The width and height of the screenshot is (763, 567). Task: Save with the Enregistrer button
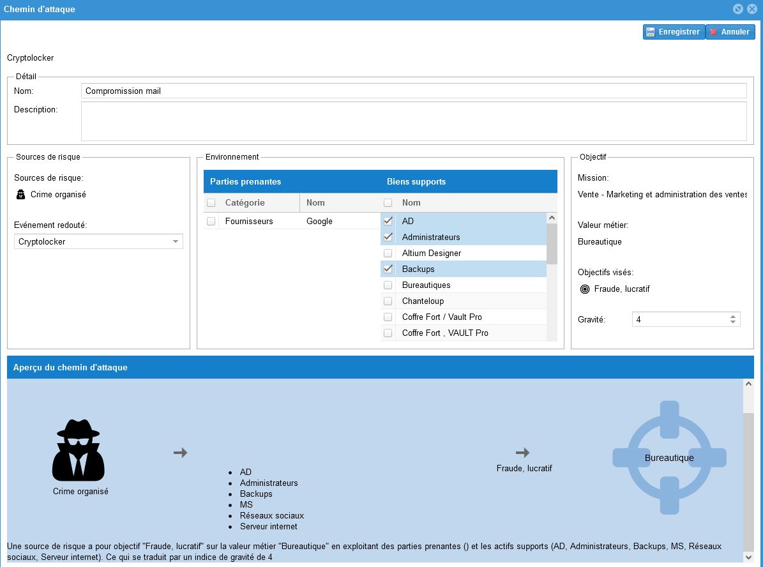[673, 32]
